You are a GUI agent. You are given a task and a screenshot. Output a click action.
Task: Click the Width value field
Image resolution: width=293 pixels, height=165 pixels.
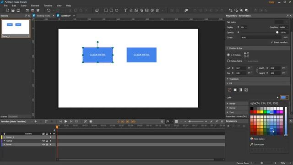point(275,68)
